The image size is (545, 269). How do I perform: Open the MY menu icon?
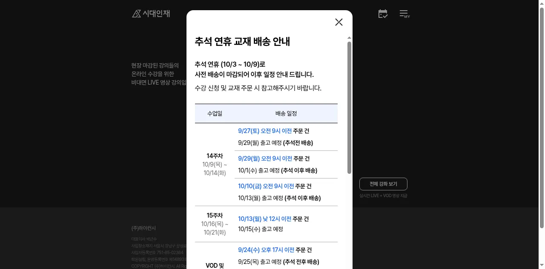click(404, 14)
